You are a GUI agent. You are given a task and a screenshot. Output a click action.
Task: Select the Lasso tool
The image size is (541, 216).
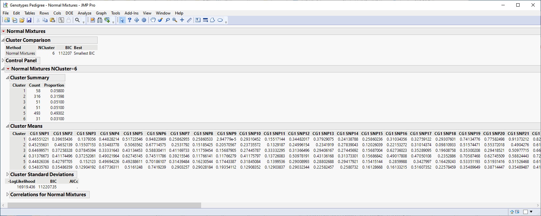click(168, 20)
